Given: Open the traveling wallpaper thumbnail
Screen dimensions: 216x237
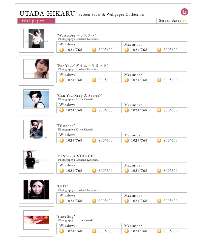Looking at the screenshot, I should coord(36,220).
